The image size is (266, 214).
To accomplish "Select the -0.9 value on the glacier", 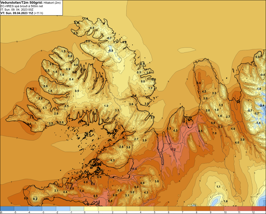I will point(110,51).
